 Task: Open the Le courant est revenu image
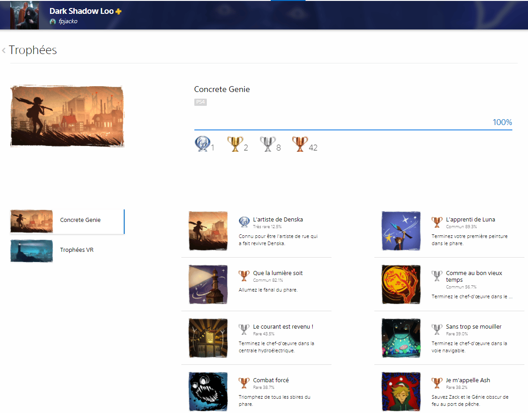[x=208, y=338]
